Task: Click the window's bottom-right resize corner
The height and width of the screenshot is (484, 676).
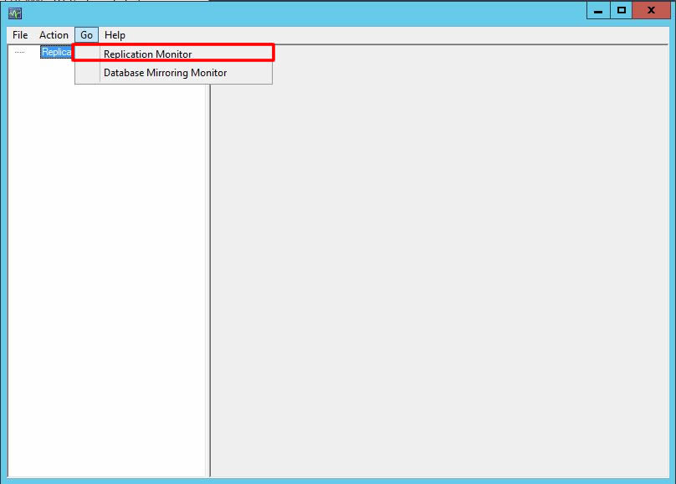Action: (673, 481)
